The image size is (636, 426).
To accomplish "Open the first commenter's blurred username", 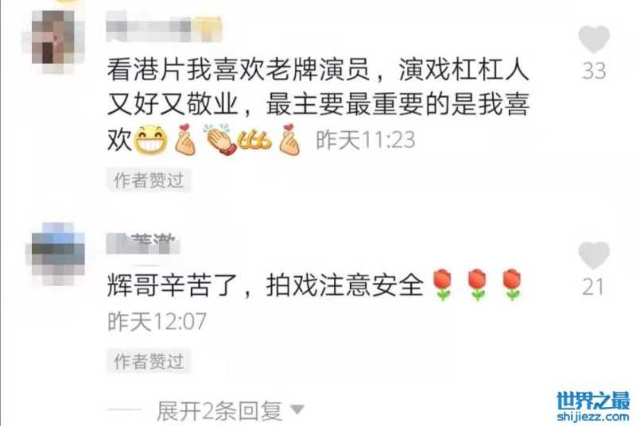I will click(164, 28).
